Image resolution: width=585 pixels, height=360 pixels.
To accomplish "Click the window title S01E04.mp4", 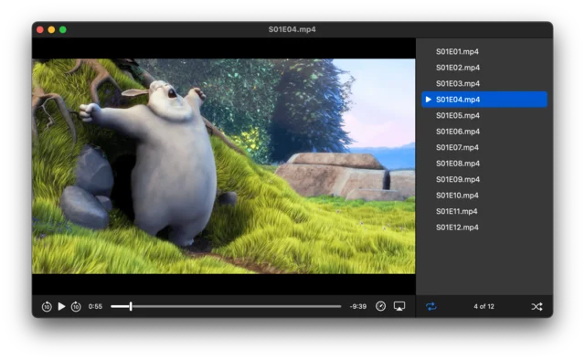I will 292,29.
